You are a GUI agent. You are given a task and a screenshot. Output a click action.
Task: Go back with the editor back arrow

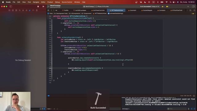(x=51, y=10)
